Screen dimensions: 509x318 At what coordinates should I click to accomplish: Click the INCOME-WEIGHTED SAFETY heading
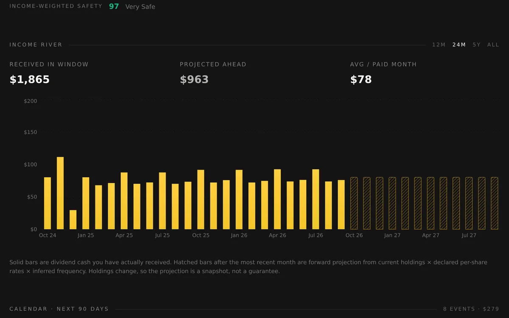click(56, 6)
